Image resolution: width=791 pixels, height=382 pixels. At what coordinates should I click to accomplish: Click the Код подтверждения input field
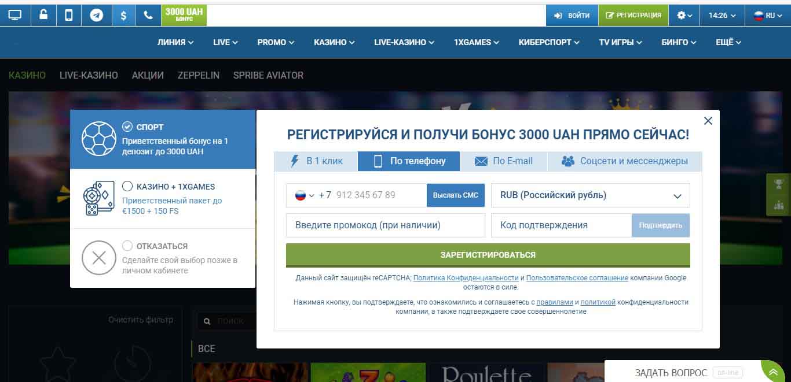click(x=562, y=225)
